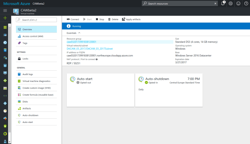This screenshot has height=144, width=250.
Task: Click the Daily schedule text
Action: pos(141,89)
